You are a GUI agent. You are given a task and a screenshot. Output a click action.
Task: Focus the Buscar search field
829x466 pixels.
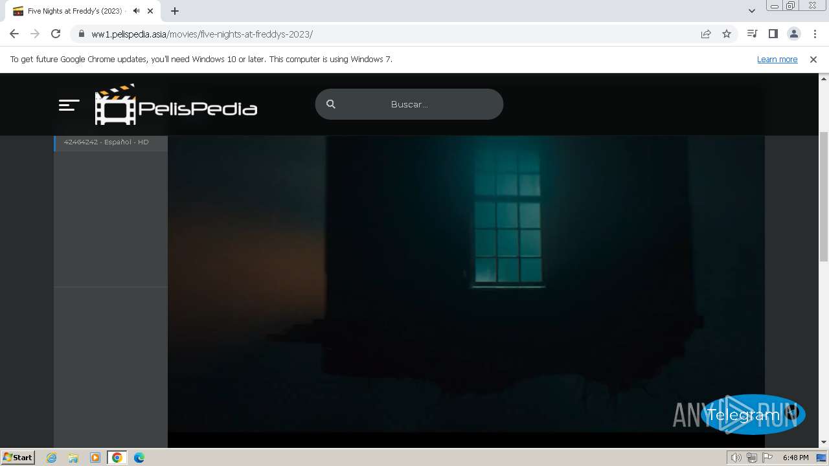(409, 104)
